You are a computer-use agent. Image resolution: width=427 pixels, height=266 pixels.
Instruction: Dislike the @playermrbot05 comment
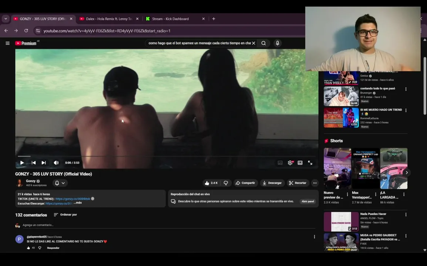point(40,248)
